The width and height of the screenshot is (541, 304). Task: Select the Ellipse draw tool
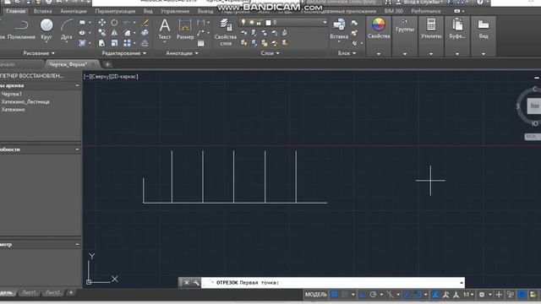(82, 33)
